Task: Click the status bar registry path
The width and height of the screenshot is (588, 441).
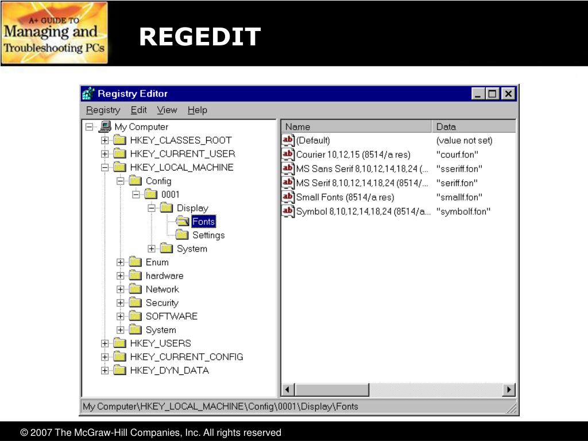Action: (220, 407)
